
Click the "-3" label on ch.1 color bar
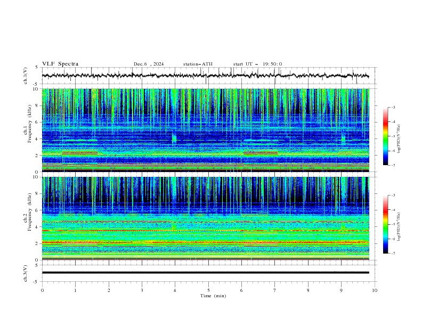tap(393, 107)
